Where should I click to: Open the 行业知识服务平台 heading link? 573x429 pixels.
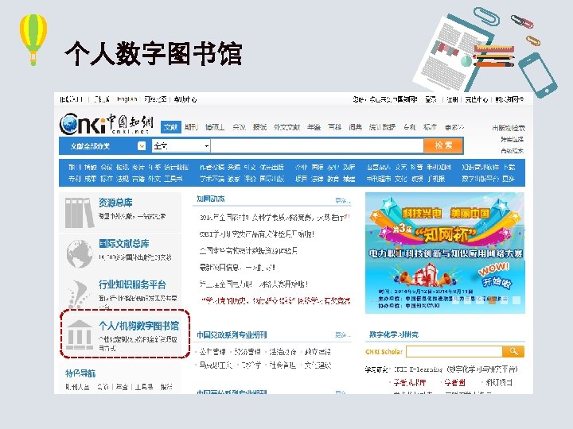click(x=132, y=284)
